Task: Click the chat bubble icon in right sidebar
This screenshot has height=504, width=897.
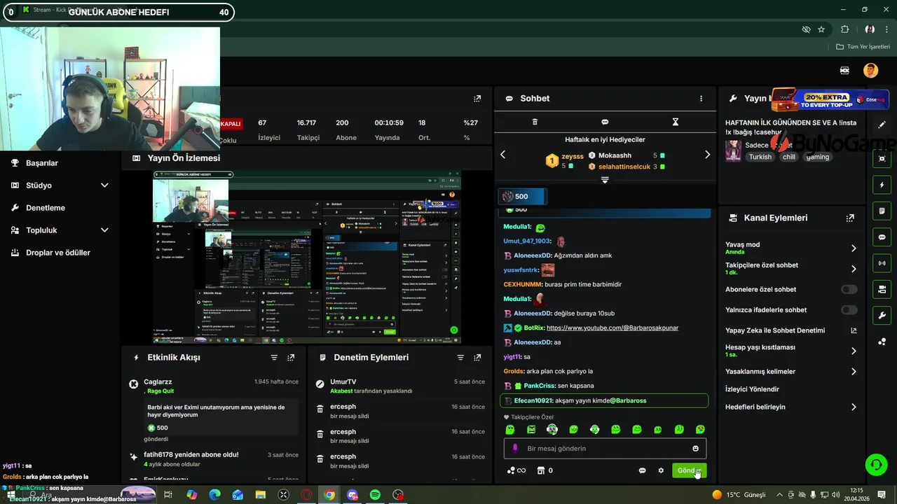Action: coord(882,237)
